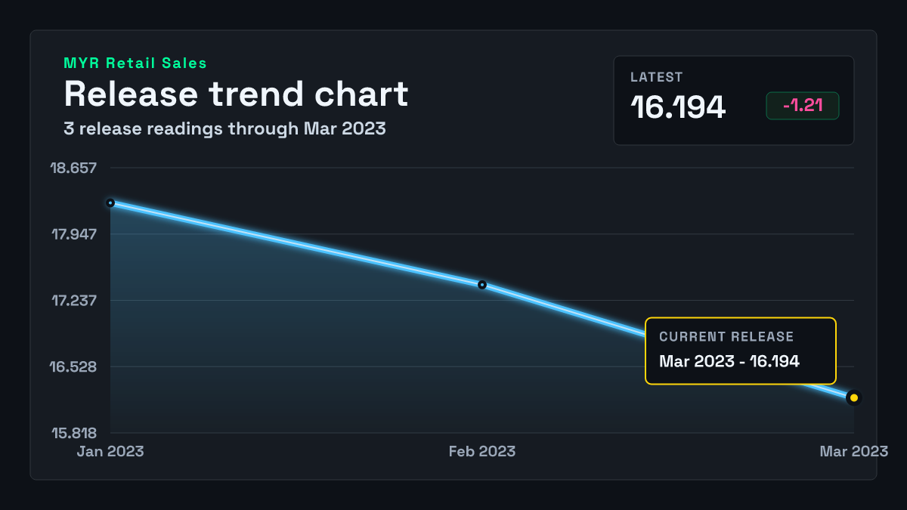The image size is (907, 510).
Task: Click the LATEST card heading
Action: 657,77
